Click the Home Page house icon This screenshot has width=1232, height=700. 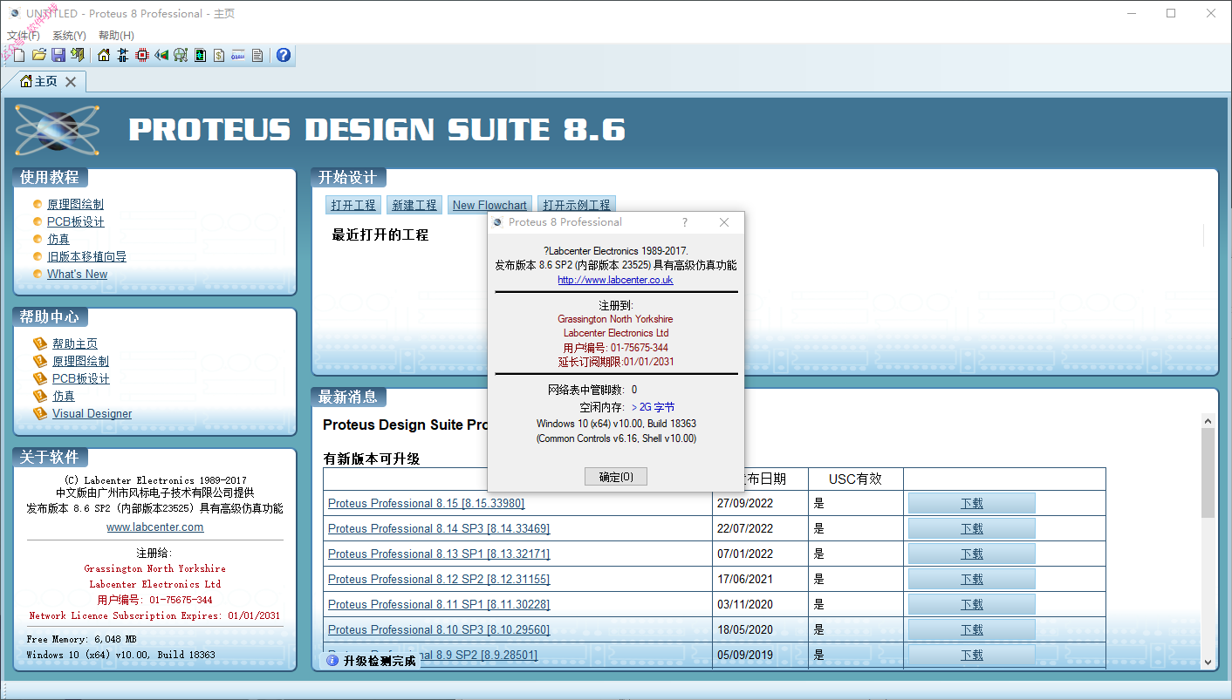point(104,55)
